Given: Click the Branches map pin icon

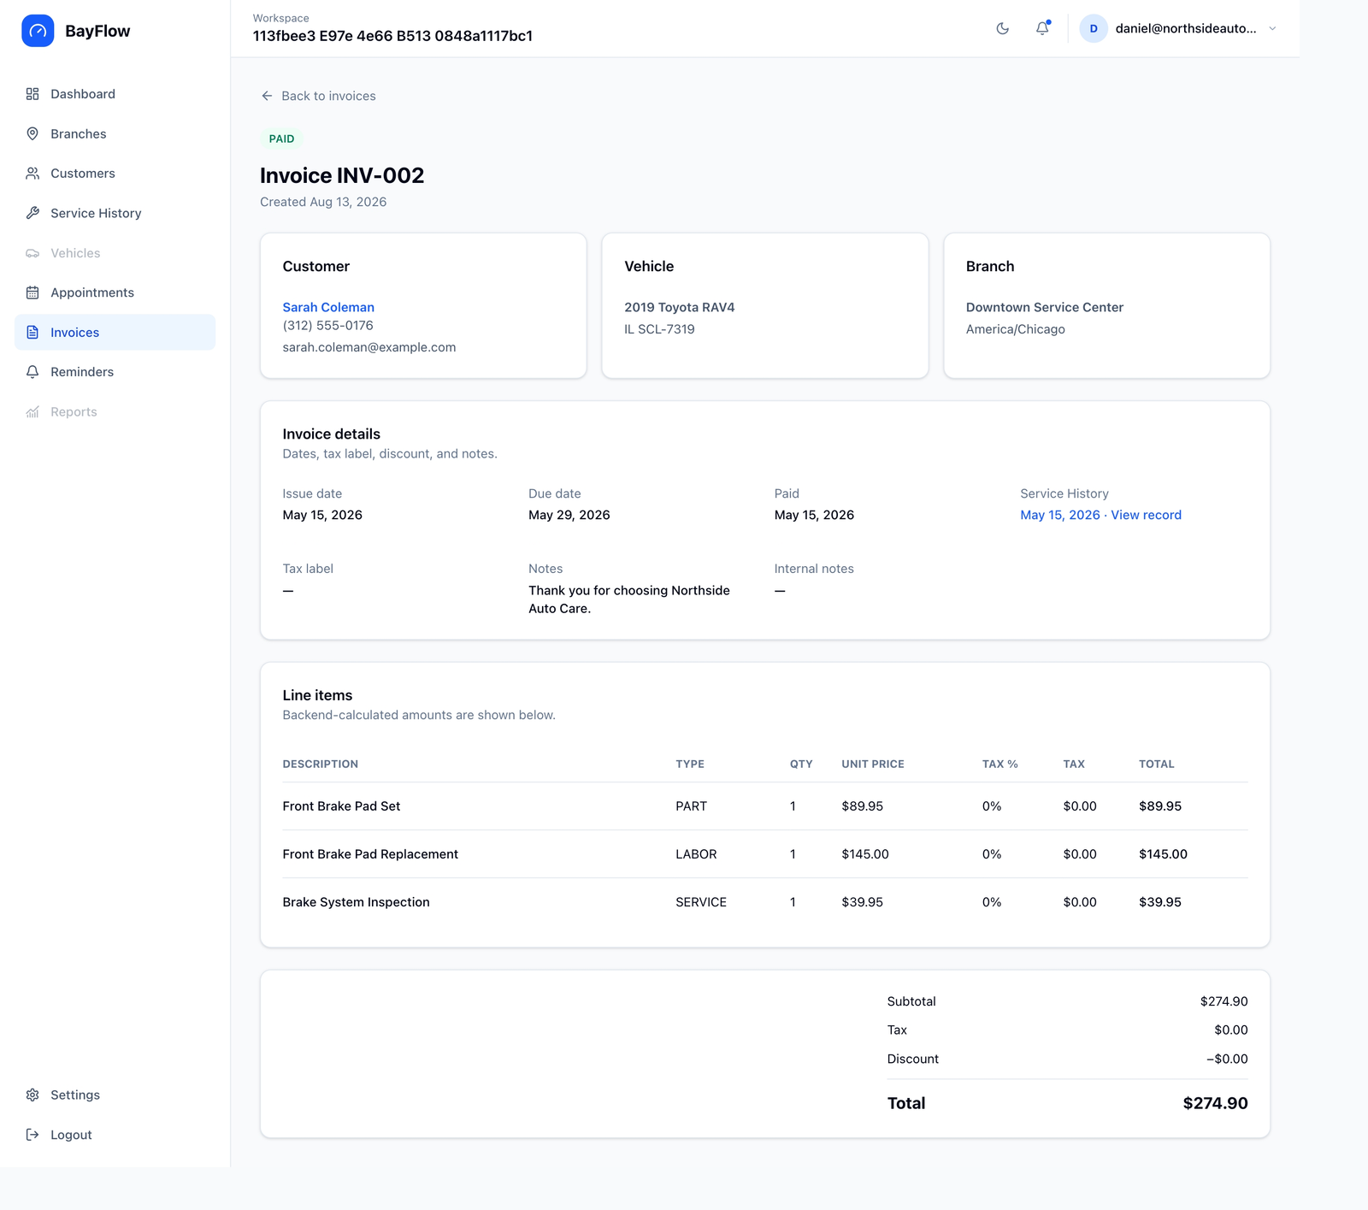Looking at the screenshot, I should tap(32, 133).
